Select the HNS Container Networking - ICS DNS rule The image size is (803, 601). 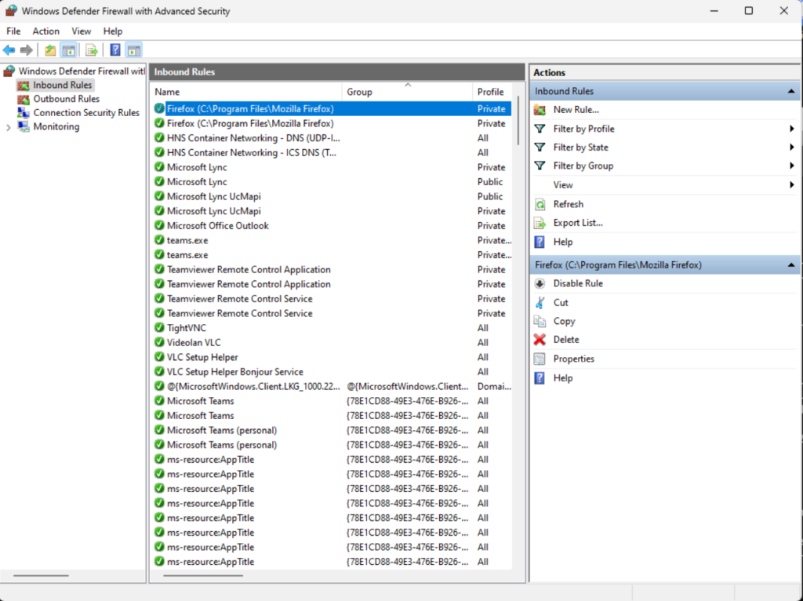pos(332,153)
